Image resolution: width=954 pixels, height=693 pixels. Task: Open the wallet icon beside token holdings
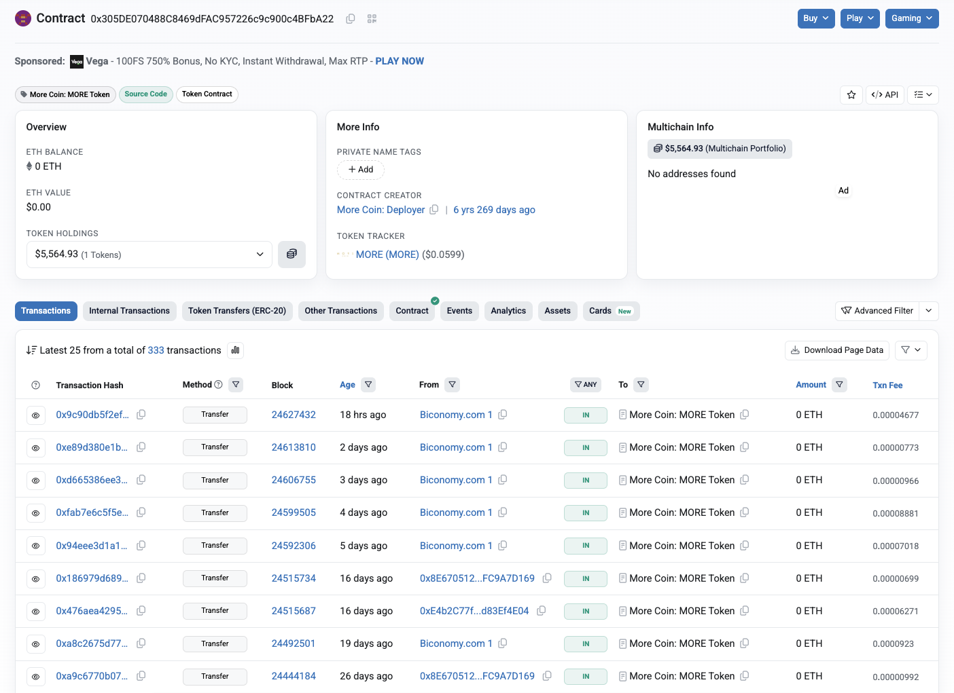pos(291,255)
